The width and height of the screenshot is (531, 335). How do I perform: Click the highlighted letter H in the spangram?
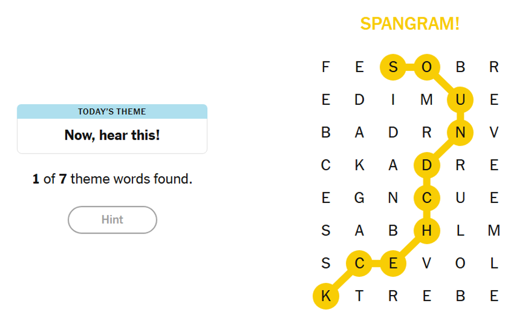coord(426,231)
